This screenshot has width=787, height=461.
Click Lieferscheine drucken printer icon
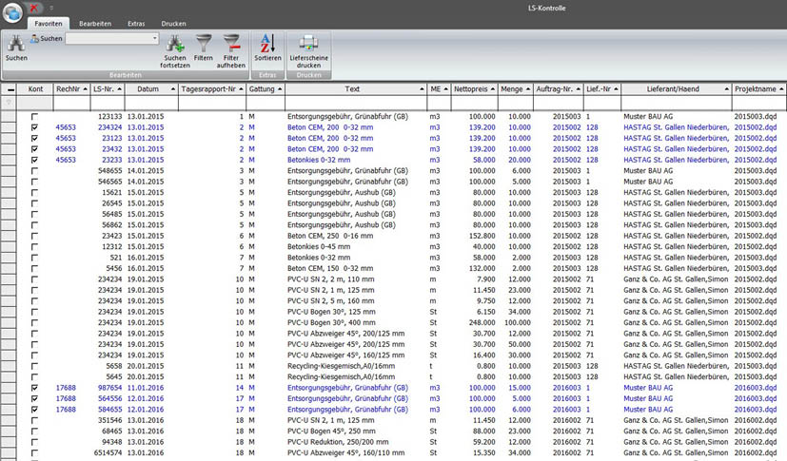(x=308, y=43)
